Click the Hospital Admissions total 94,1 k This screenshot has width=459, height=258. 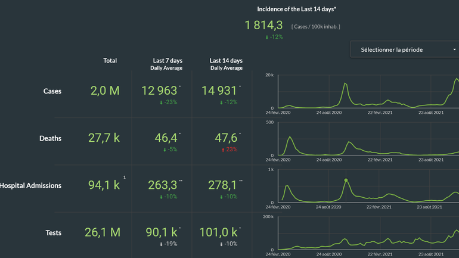pyautogui.click(x=105, y=185)
